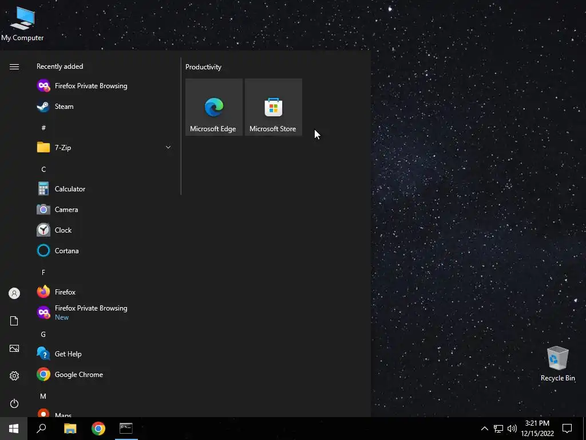Launch Firefox from the F section
Viewport: 586px width, 440px height.
[104, 292]
